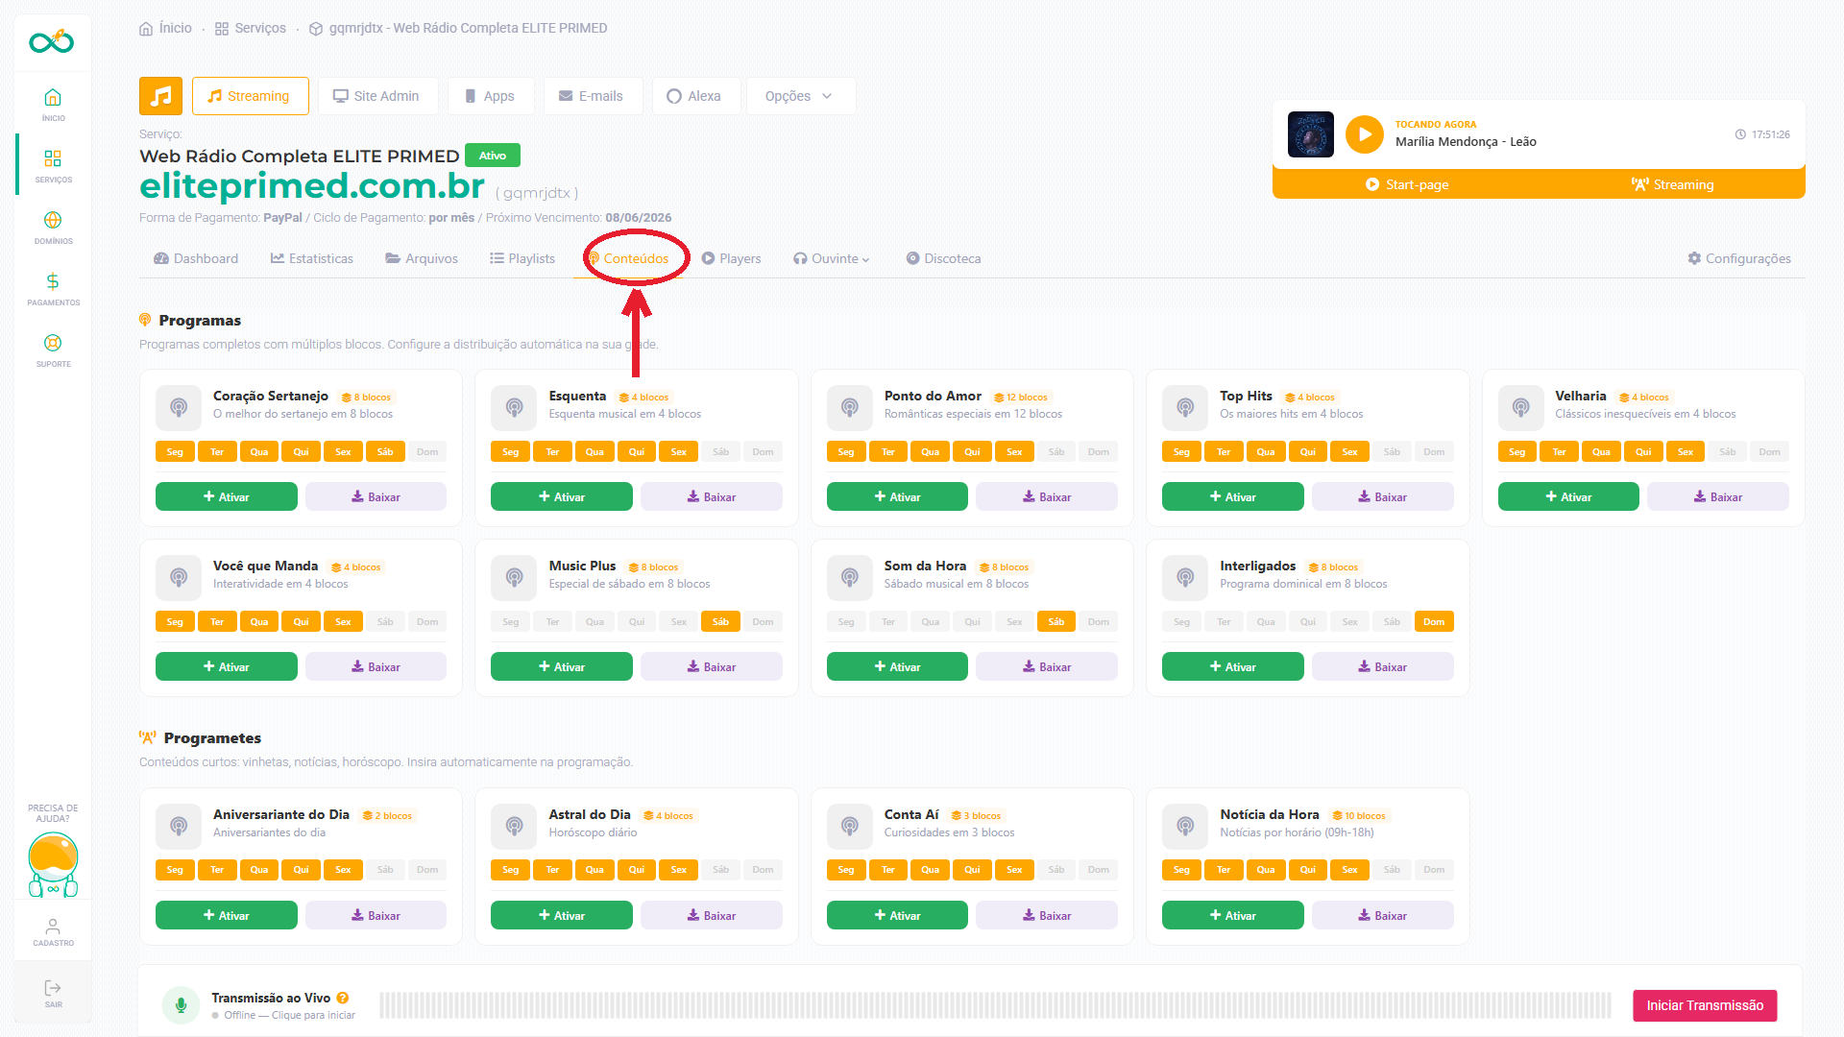Switch to the Dashboard tab

pos(196,258)
